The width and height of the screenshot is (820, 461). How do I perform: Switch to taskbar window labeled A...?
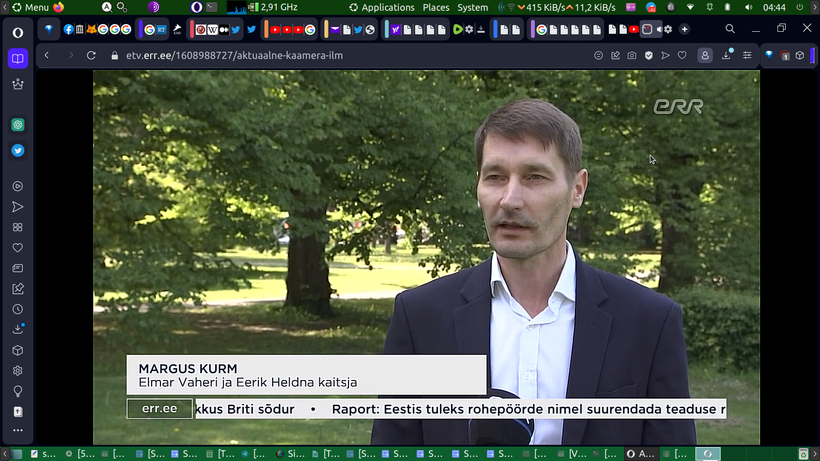point(641,454)
